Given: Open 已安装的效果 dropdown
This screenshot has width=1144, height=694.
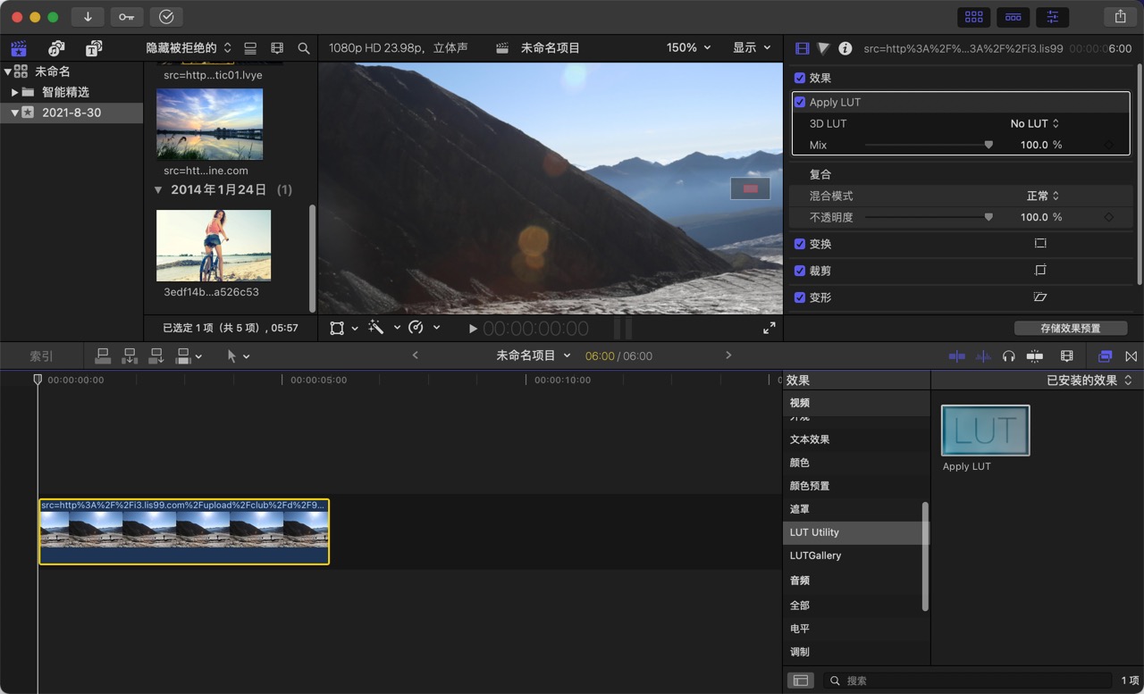Looking at the screenshot, I should pyautogui.click(x=1089, y=380).
